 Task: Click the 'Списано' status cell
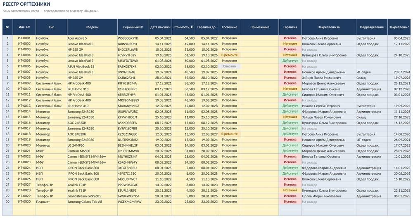tap(229, 66)
